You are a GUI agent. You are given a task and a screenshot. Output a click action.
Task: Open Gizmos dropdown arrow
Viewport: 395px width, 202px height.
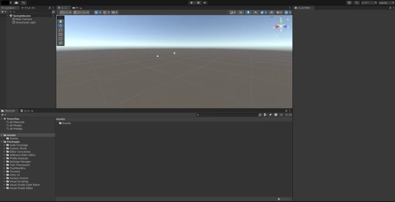[290, 12]
